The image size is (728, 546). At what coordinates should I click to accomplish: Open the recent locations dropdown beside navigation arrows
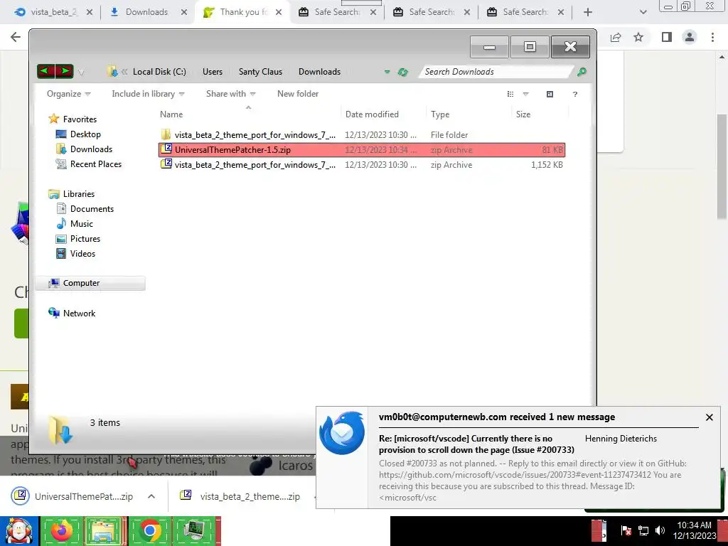pos(81,72)
